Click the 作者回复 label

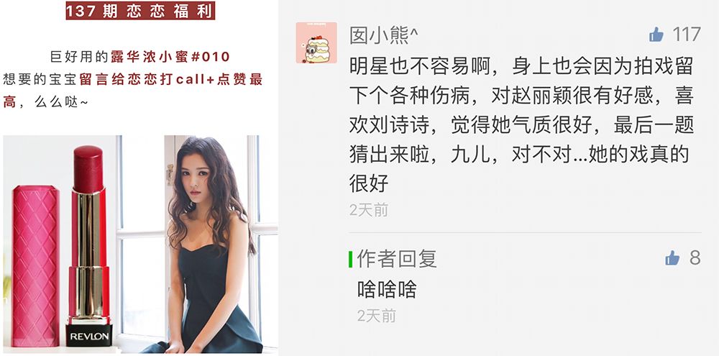[397, 258]
